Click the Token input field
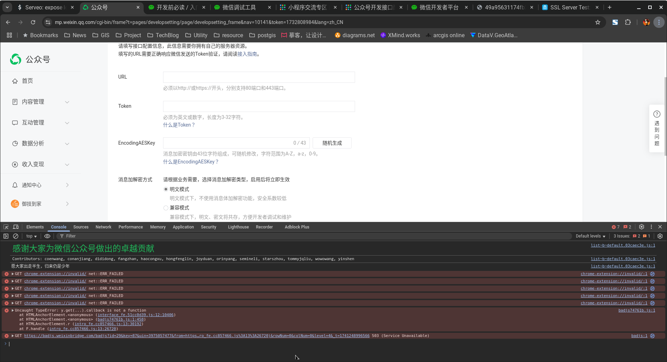Viewport: 667px width, 362px height. click(x=259, y=106)
